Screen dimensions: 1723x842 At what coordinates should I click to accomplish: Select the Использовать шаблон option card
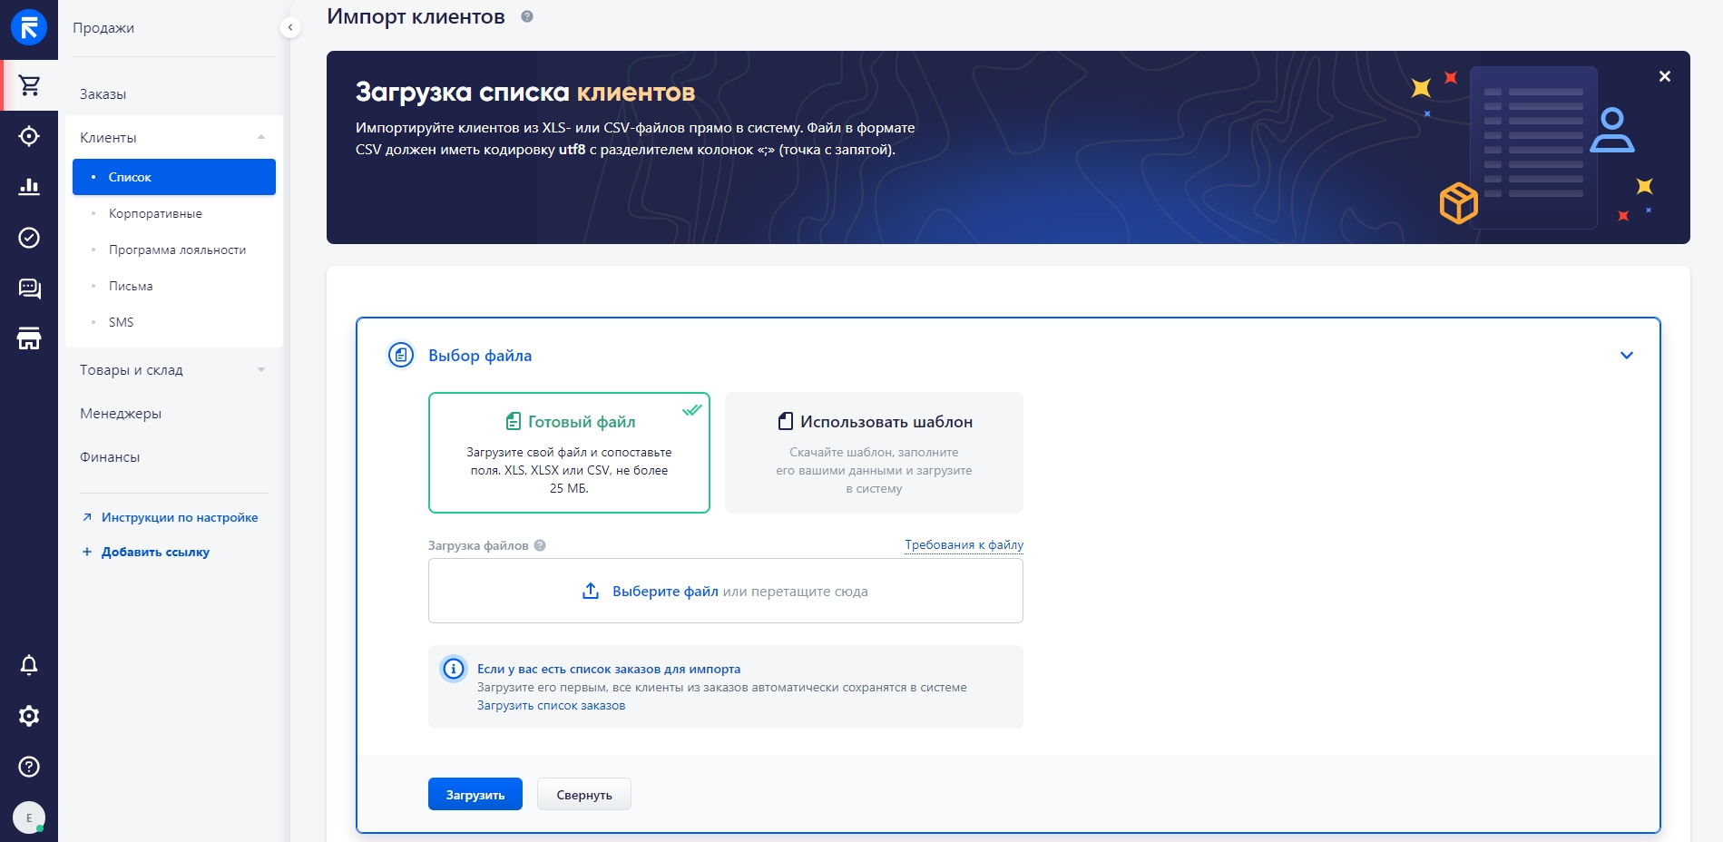tap(874, 453)
